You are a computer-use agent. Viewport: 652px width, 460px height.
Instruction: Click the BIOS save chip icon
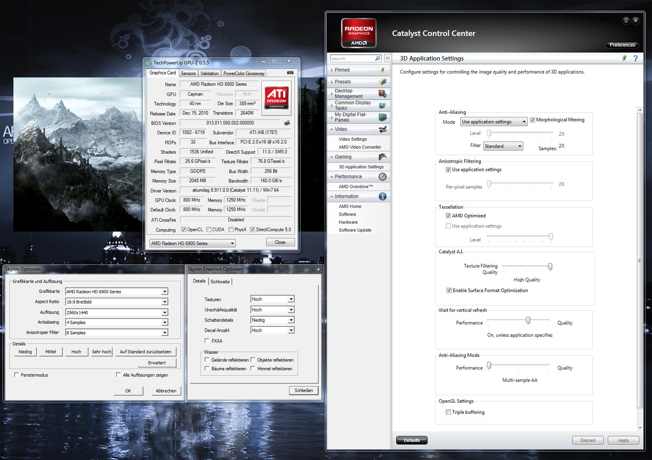tap(287, 123)
